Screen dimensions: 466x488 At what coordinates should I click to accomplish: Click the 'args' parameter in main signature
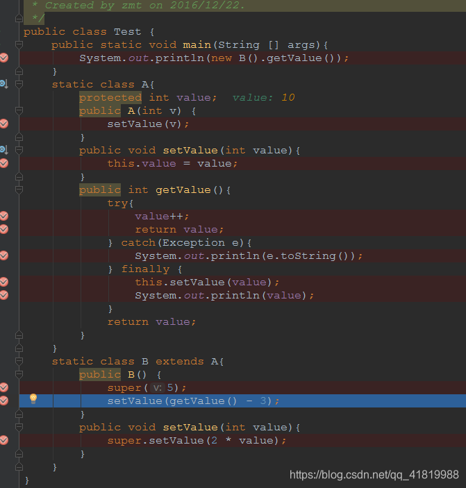pos(301,45)
